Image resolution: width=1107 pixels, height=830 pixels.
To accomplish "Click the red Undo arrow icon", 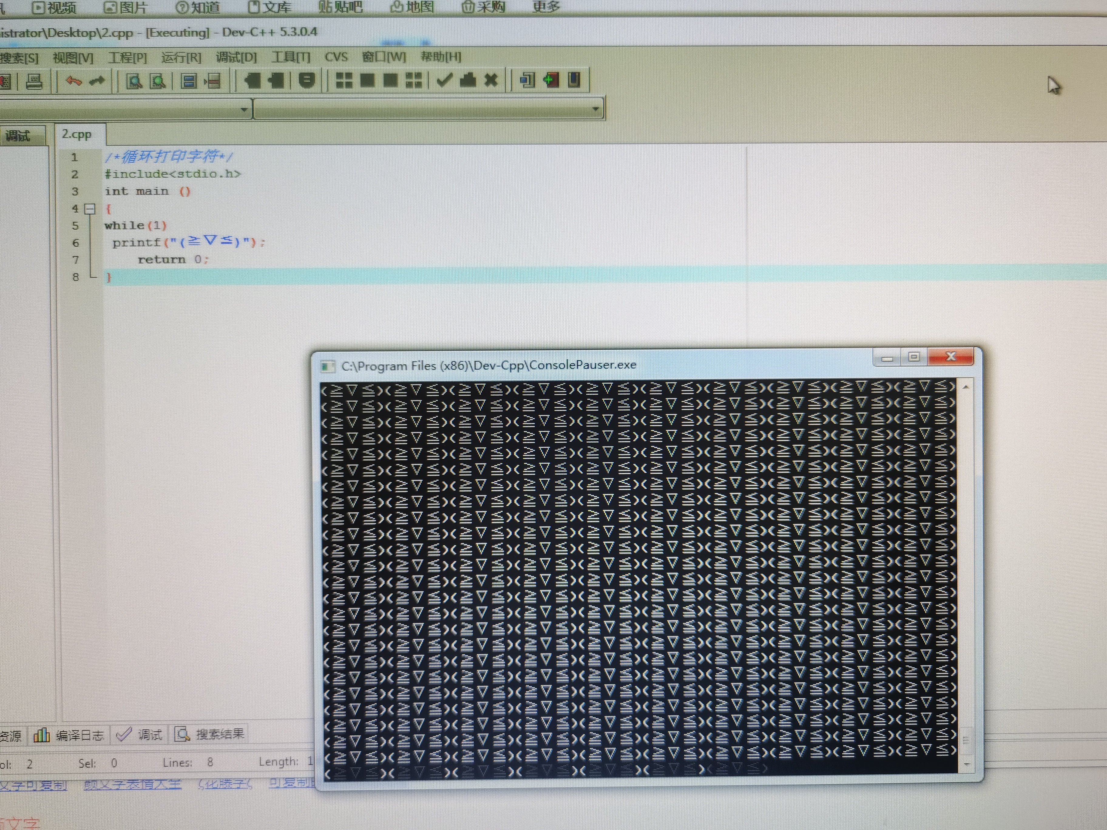I will click(73, 81).
